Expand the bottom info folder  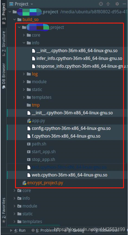(15, 198)
